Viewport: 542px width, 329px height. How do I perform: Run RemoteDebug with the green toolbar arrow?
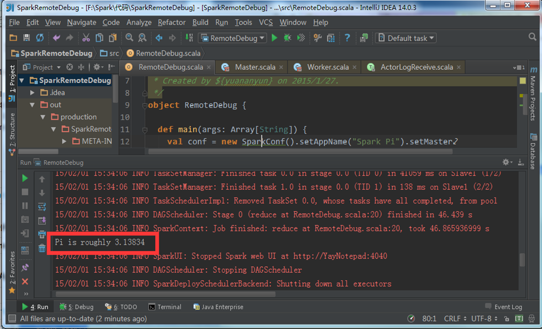274,38
